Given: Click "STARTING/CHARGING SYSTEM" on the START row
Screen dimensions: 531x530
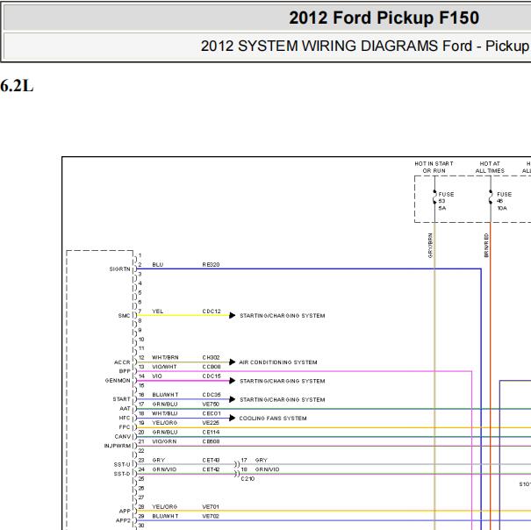Looking at the screenshot, I should [x=283, y=399].
